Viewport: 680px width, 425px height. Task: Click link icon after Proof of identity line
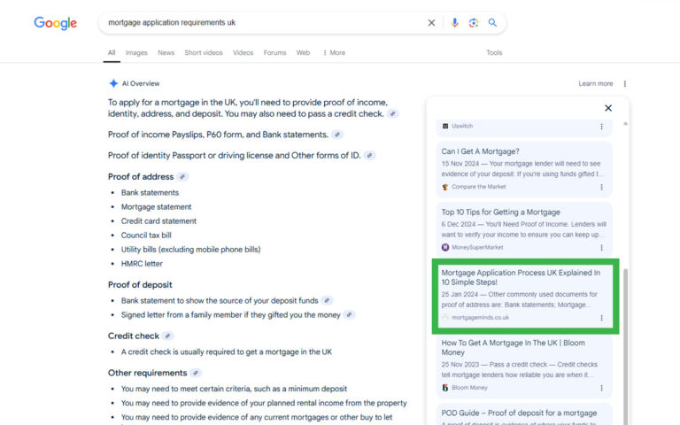coord(369,156)
